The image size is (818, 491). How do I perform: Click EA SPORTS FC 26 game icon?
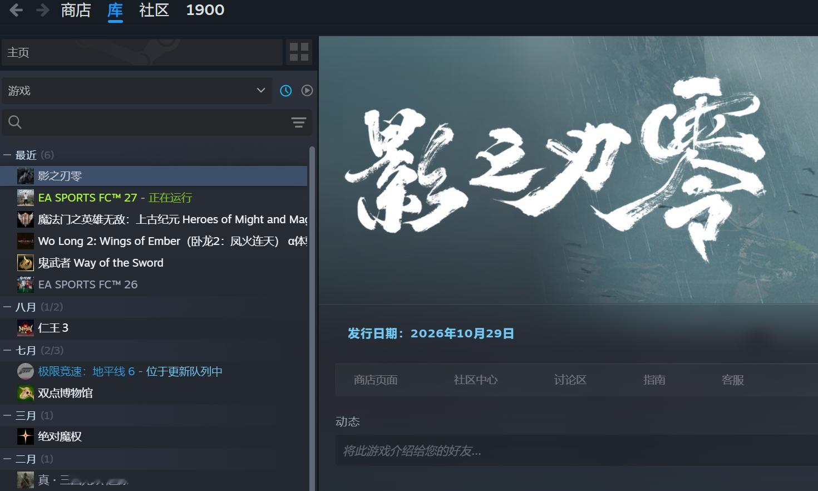(25, 284)
